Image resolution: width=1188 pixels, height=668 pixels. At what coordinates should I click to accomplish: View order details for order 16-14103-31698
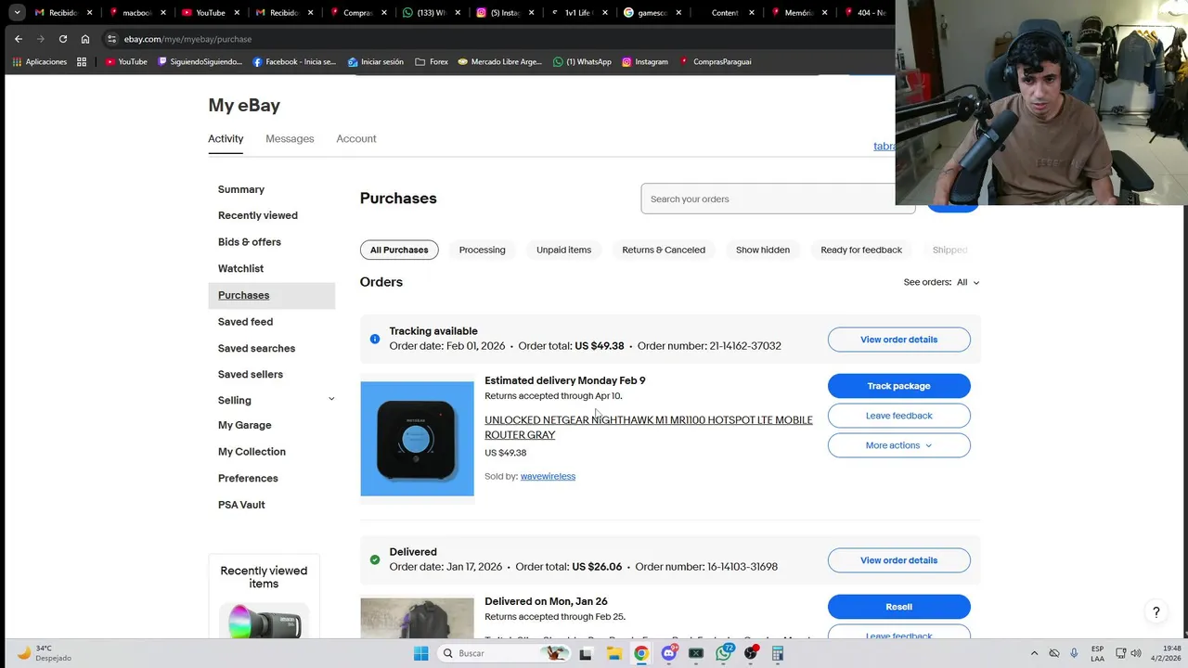pos(898,560)
